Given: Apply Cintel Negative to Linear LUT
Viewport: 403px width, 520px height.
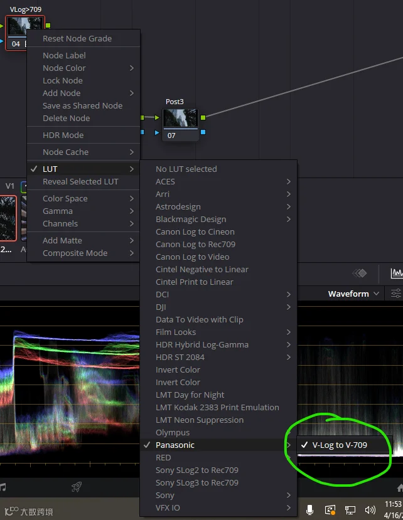Looking at the screenshot, I should tap(218, 270).
